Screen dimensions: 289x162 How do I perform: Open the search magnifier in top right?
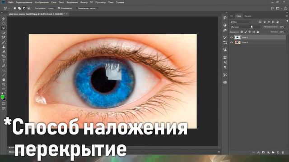[272, 8]
